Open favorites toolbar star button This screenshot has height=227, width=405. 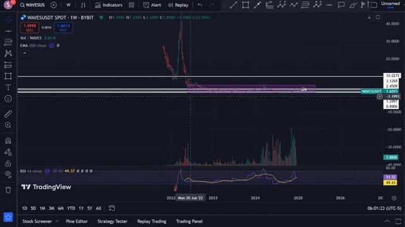tap(8, 217)
